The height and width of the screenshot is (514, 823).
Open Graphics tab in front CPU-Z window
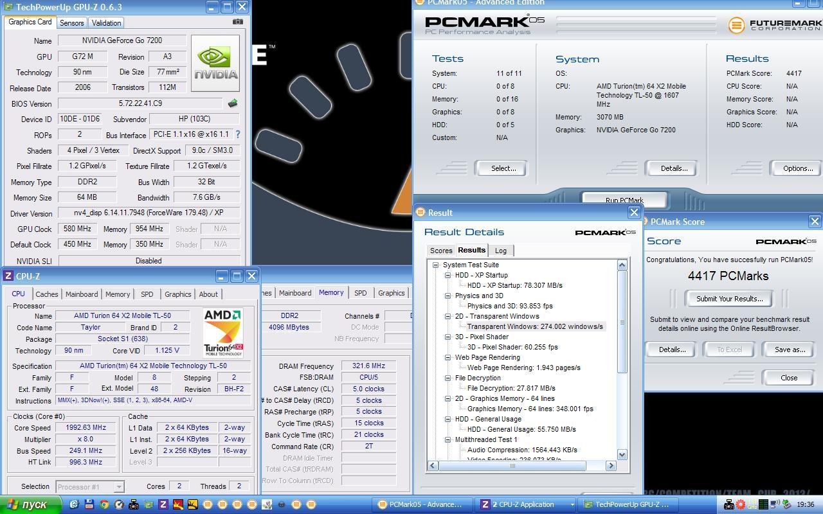click(x=177, y=294)
